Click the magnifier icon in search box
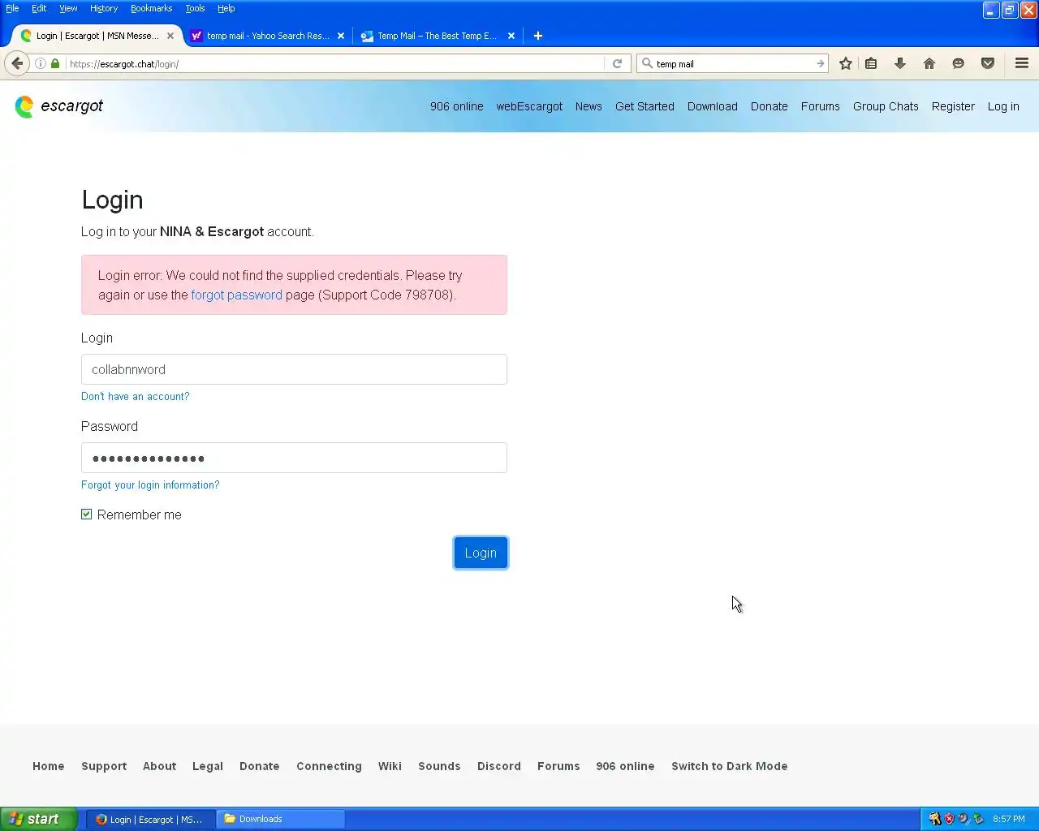 [x=647, y=63]
